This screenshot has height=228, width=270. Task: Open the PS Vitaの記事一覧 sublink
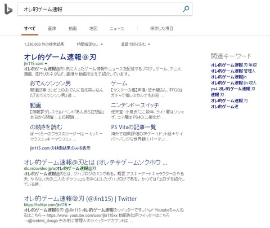(133, 127)
